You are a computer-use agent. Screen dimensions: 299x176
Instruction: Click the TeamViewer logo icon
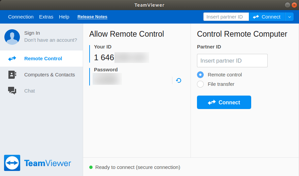(x=12, y=163)
